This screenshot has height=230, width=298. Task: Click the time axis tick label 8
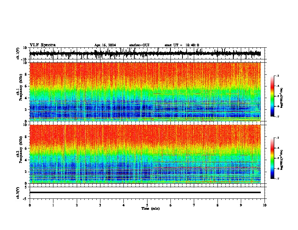point(217,205)
